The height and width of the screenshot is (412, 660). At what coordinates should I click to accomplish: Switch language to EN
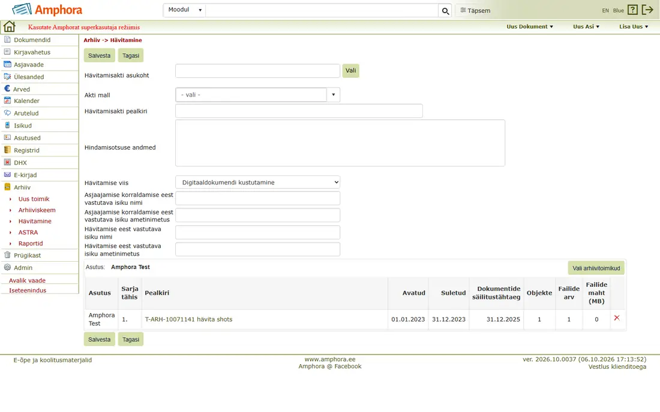tap(605, 11)
